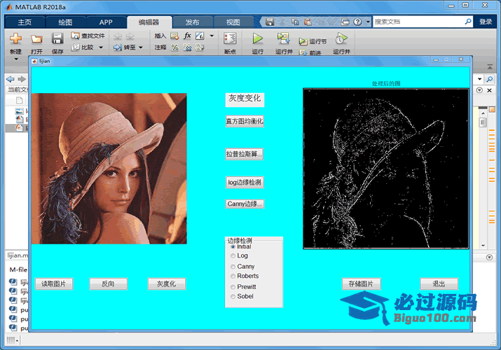Click the search magnifier in 搜索文档 box

[468, 22]
